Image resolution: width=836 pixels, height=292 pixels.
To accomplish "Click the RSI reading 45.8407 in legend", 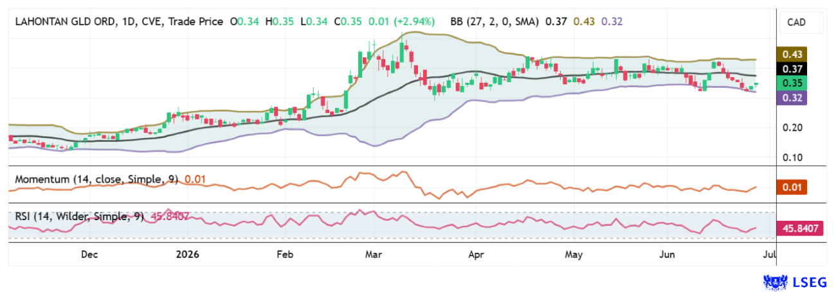I will [170, 217].
